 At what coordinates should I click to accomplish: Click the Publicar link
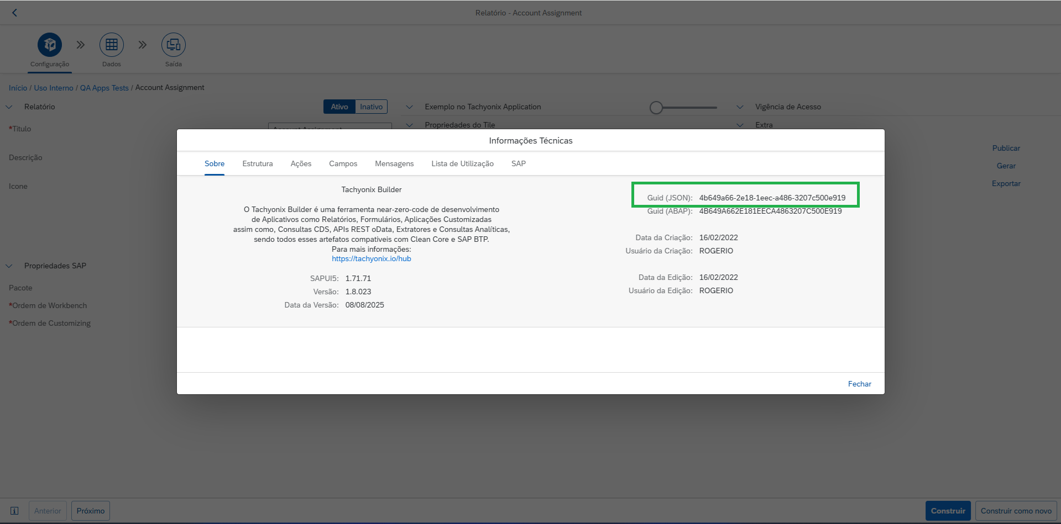click(1006, 148)
